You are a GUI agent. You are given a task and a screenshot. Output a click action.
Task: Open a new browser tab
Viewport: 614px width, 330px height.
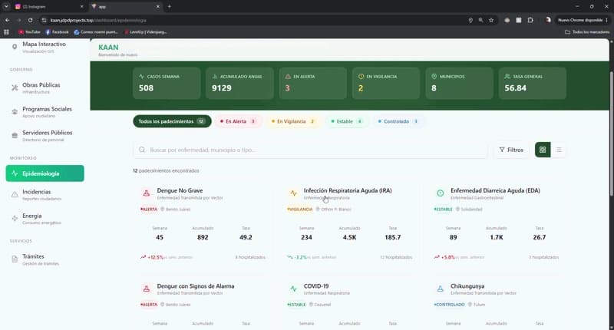pyautogui.click(x=169, y=7)
